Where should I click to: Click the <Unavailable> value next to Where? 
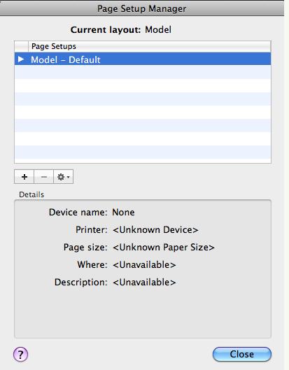coord(144,265)
